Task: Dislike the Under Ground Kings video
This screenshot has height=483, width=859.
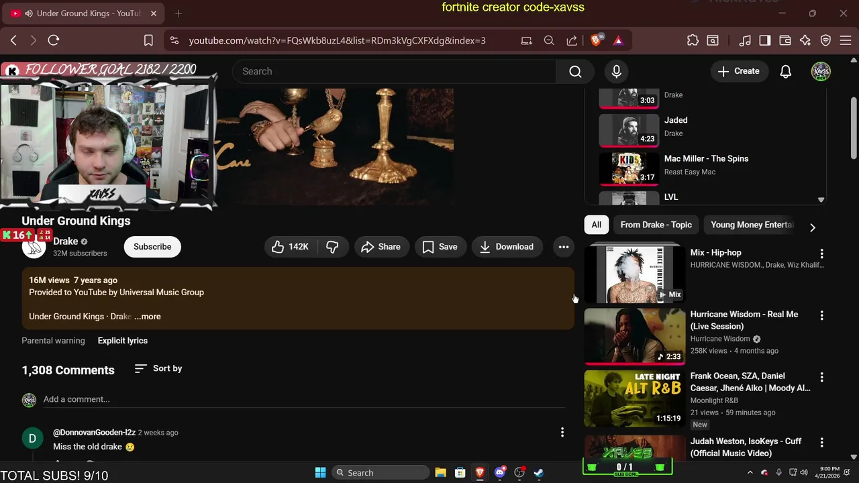Action: [332, 247]
